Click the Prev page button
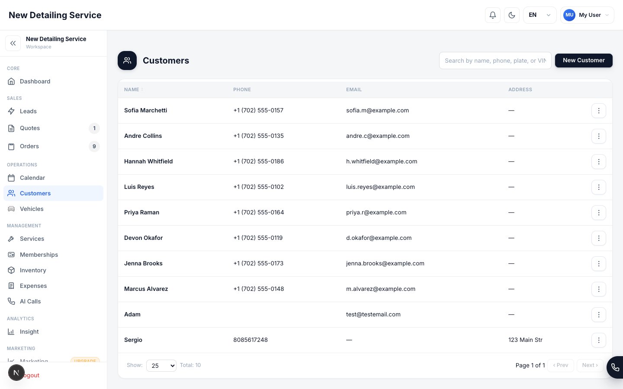The image size is (623, 389). (x=561, y=365)
